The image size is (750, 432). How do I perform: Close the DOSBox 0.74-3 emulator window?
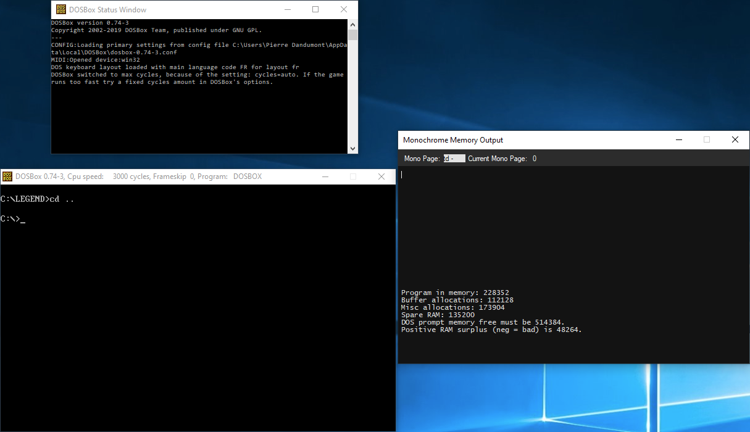coord(381,177)
